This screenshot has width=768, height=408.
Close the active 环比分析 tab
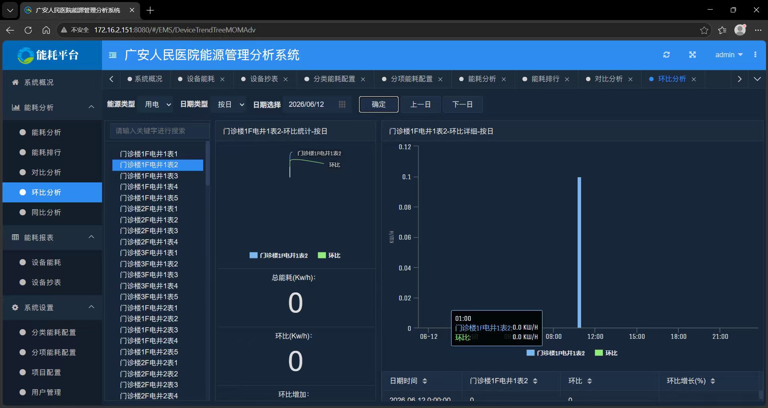pos(694,80)
